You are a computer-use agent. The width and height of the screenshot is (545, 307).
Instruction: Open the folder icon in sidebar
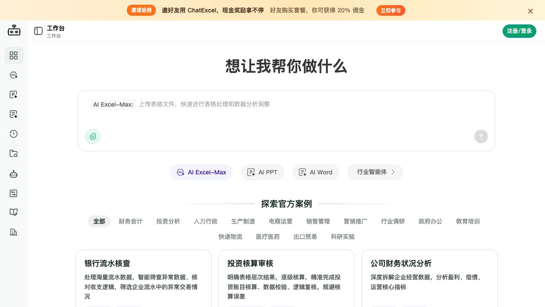click(14, 153)
